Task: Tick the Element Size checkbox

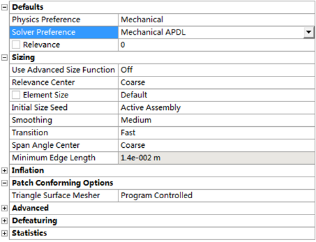Action: point(16,95)
